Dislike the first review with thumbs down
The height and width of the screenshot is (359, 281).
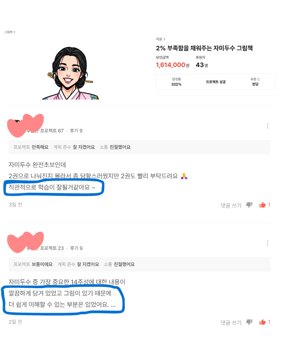pyautogui.click(x=249, y=205)
